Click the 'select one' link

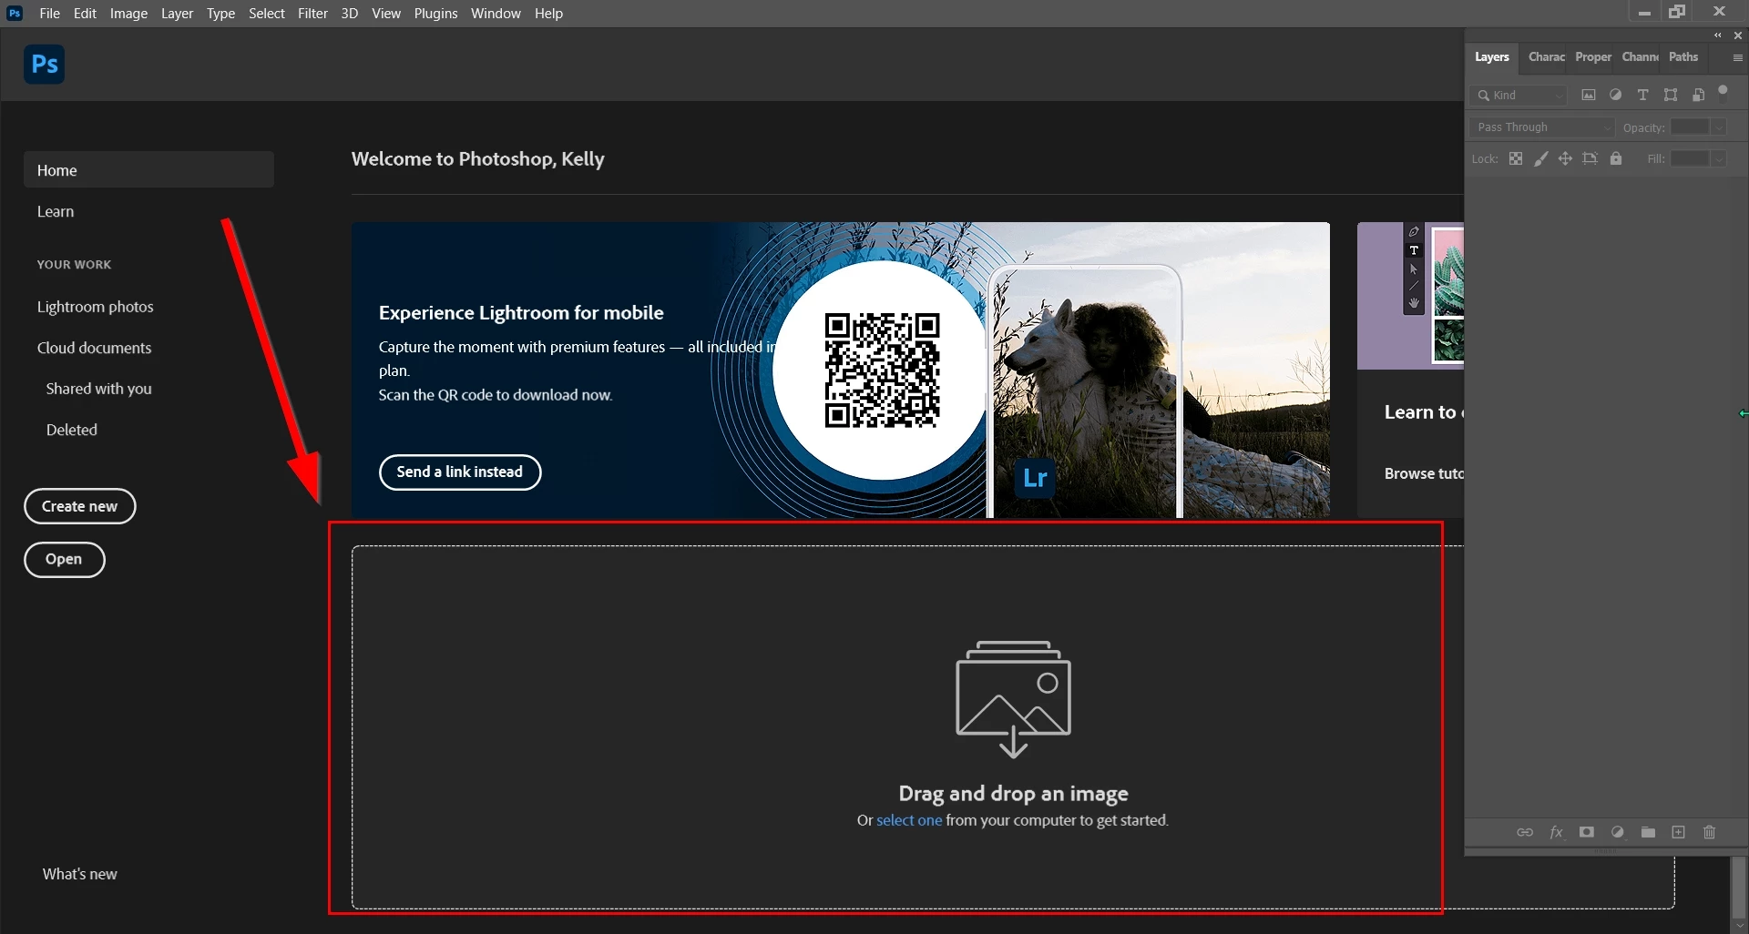point(909,820)
